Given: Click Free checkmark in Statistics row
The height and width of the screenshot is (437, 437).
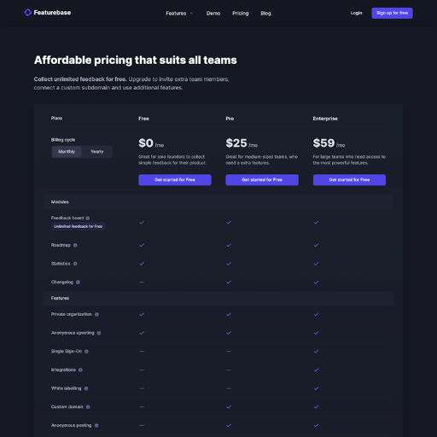Looking at the screenshot, I should click(x=142, y=264).
